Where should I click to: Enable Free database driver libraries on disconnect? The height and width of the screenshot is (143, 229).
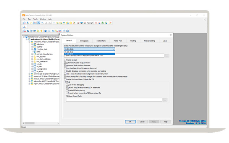(65, 68)
